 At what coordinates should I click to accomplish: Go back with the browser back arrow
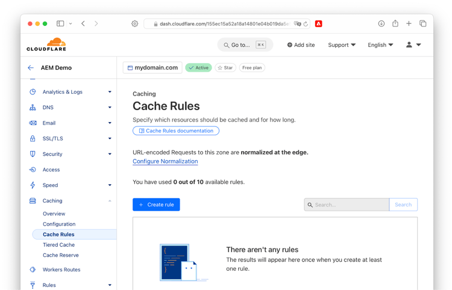pos(83,23)
